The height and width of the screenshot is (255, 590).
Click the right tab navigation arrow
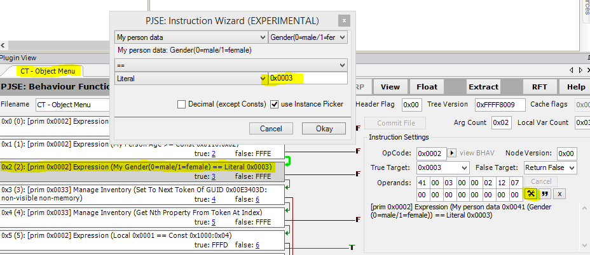click(581, 70)
